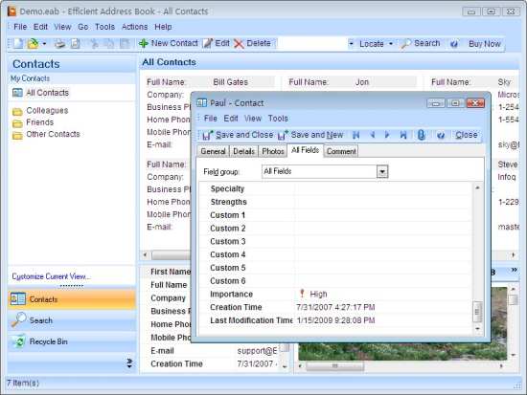Select All Contacts in sidebar
The width and height of the screenshot is (527, 395).
[40, 93]
